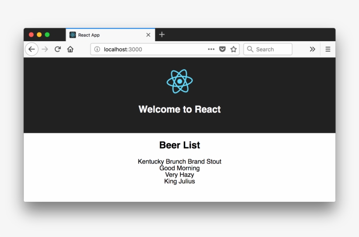
Task: Reload the current page
Action: click(58, 49)
